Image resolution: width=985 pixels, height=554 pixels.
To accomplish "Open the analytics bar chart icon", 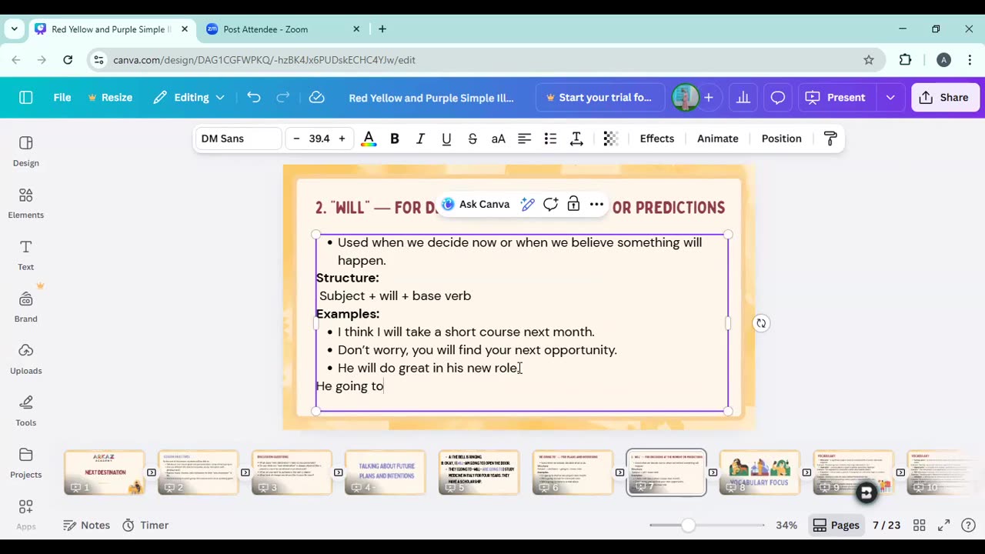I will click(743, 98).
